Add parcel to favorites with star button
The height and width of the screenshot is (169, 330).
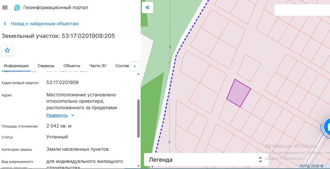click(7, 50)
